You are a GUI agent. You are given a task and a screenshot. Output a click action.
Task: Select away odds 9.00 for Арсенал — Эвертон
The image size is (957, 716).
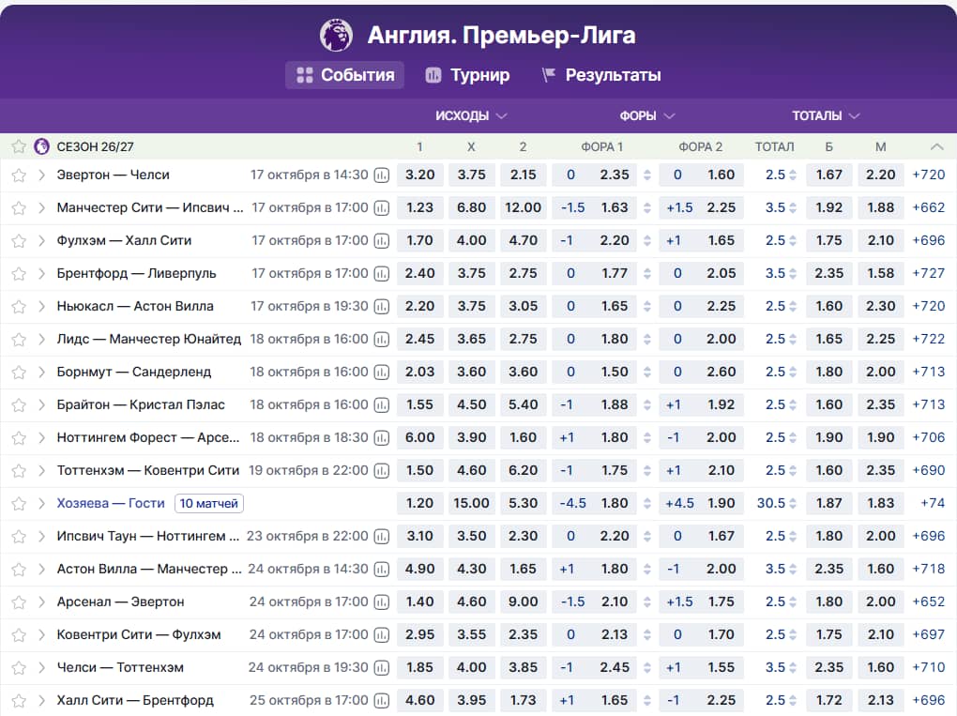(523, 602)
